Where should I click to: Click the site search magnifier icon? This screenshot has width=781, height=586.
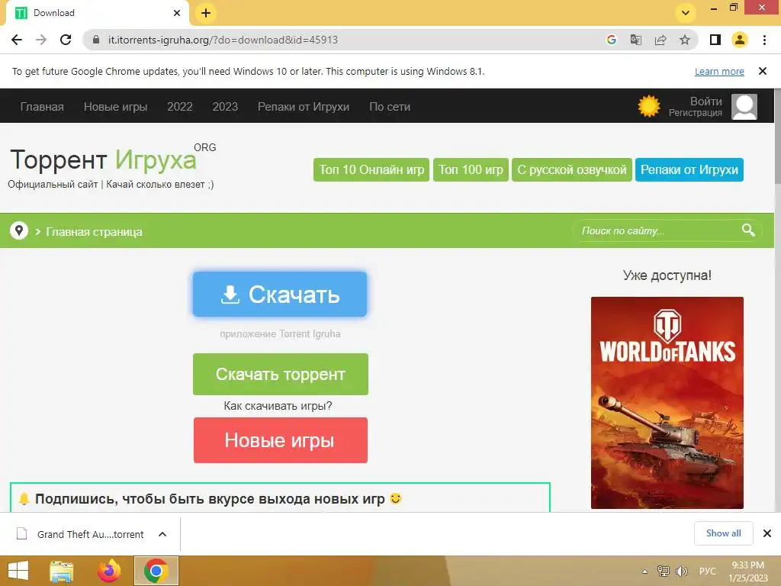(x=748, y=230)
